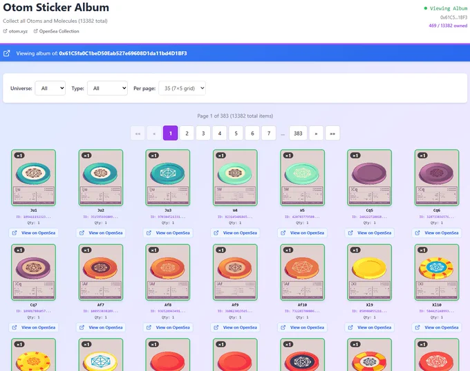Image resolution: width=470 pixels, height=371 pixels.
Task: Click the x1 badge on Xl10 card
Action: tap(422, 250)
